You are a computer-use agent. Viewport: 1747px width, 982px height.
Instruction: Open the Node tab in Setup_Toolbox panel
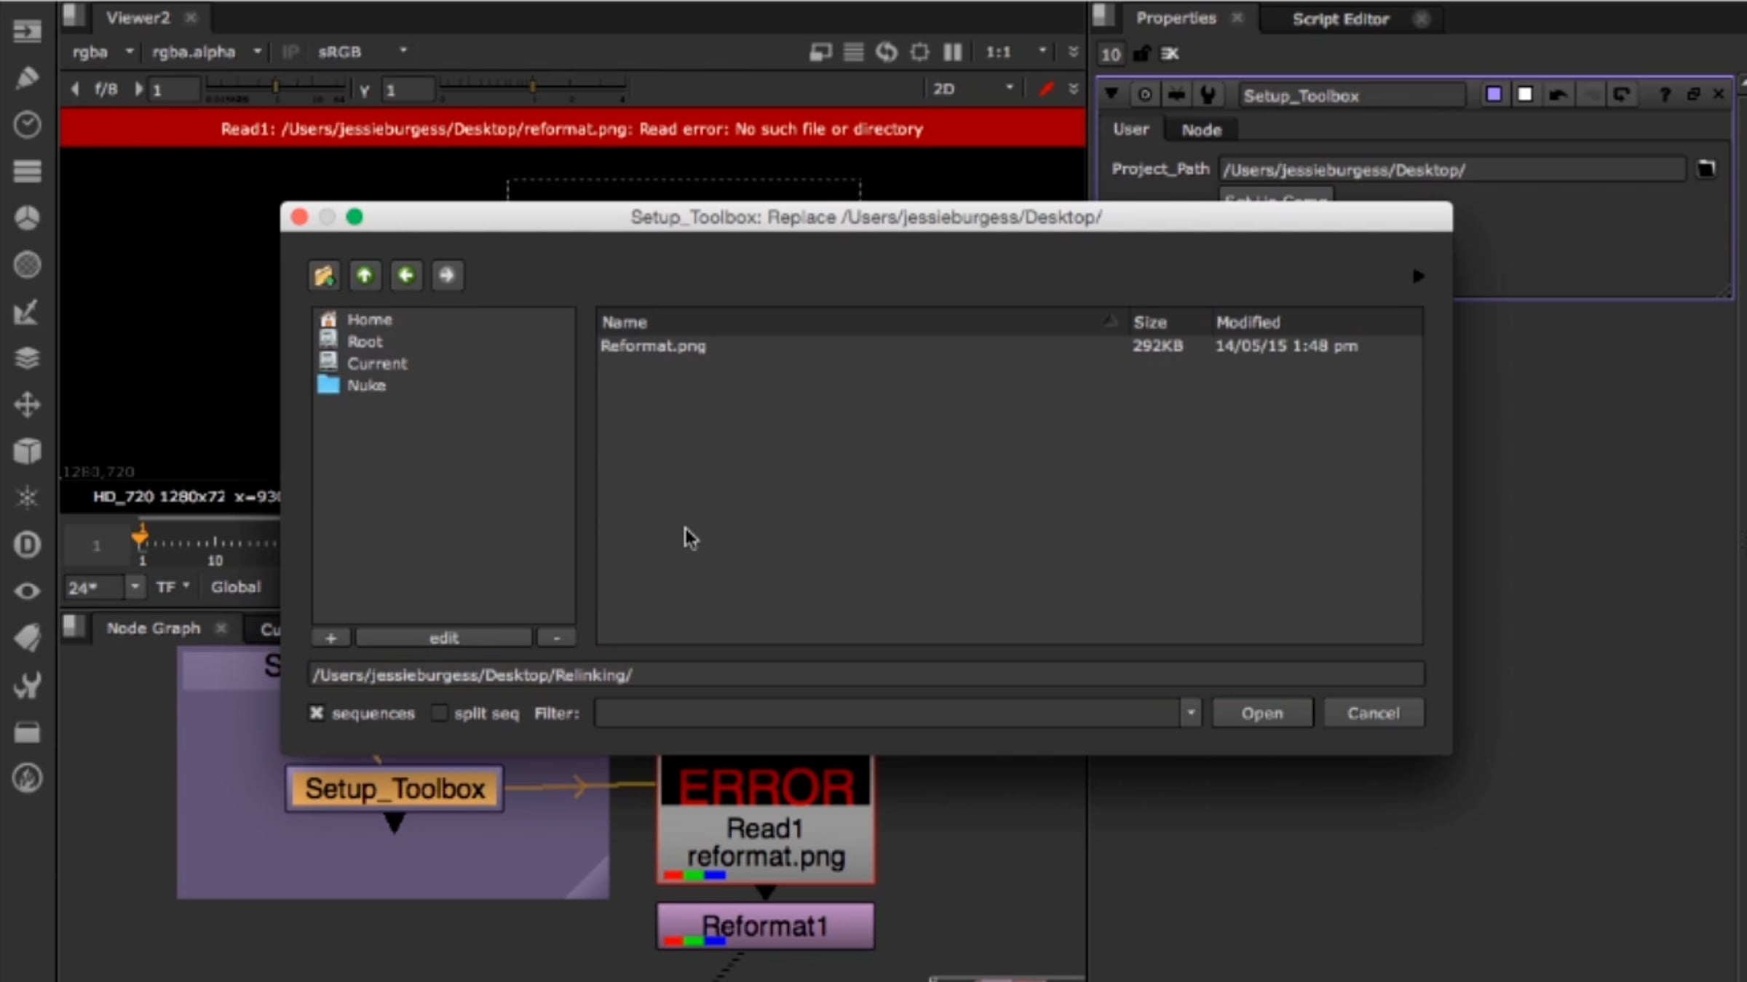pyautogui.click(x=1201, y=130)
